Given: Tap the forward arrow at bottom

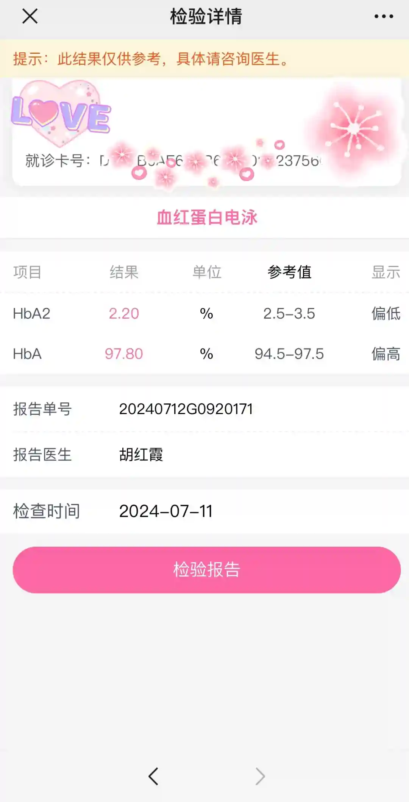Looking at the screenshot, I should coord(260,776).
